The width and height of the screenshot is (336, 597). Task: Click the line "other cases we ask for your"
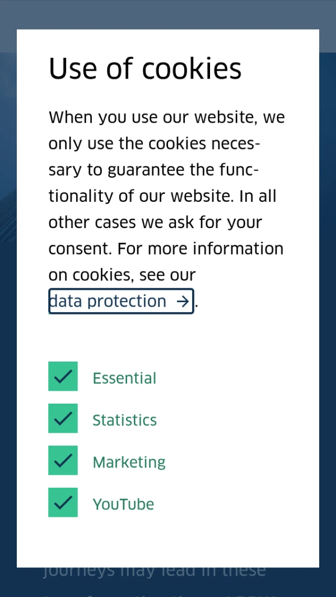click(x=155, y=223)
